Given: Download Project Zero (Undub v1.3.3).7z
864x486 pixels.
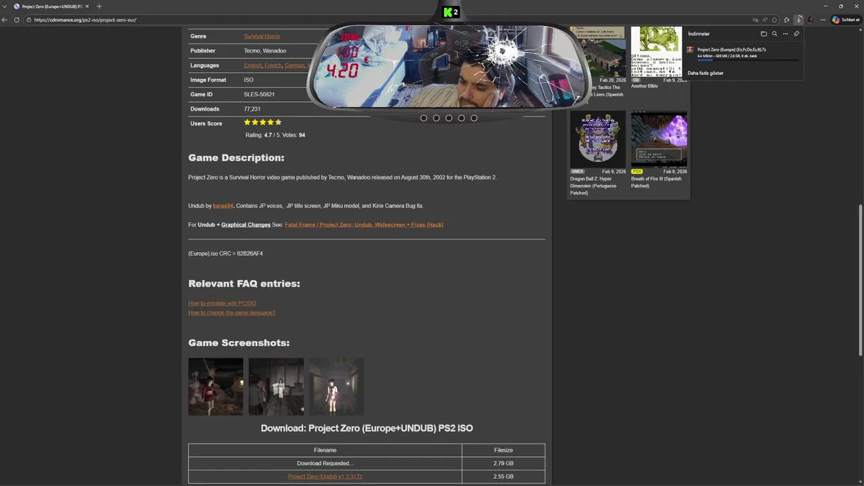Looking at the screenshot, I should point(325,477).
